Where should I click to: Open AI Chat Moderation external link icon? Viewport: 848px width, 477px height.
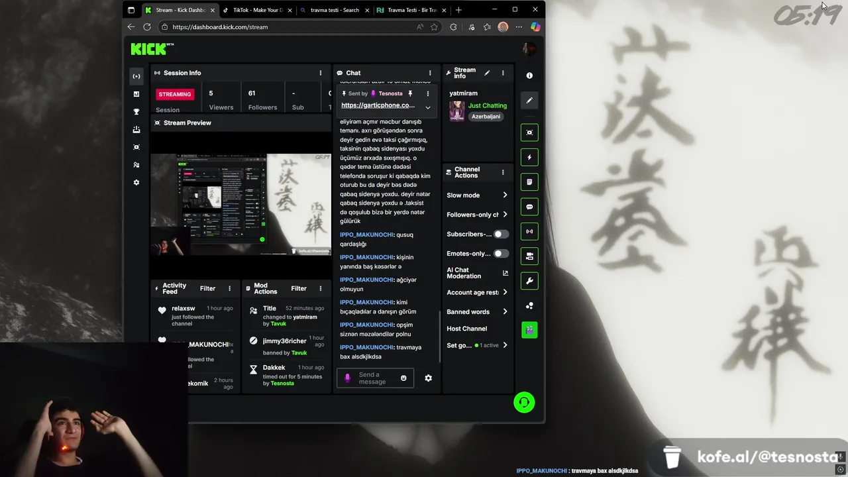coord(505,273)
